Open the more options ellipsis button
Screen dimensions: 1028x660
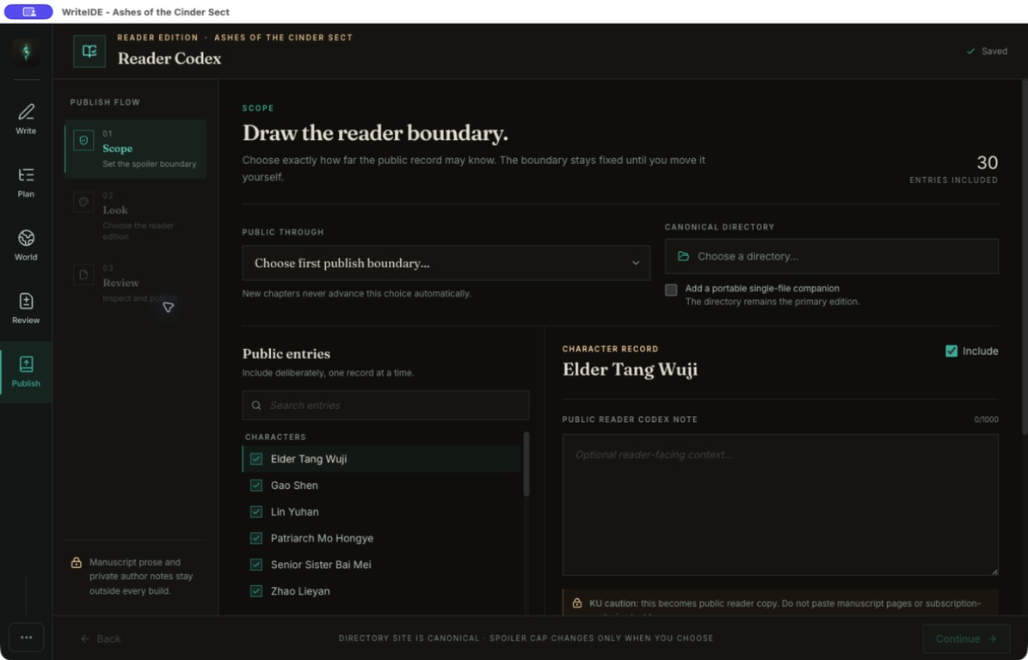26,637
